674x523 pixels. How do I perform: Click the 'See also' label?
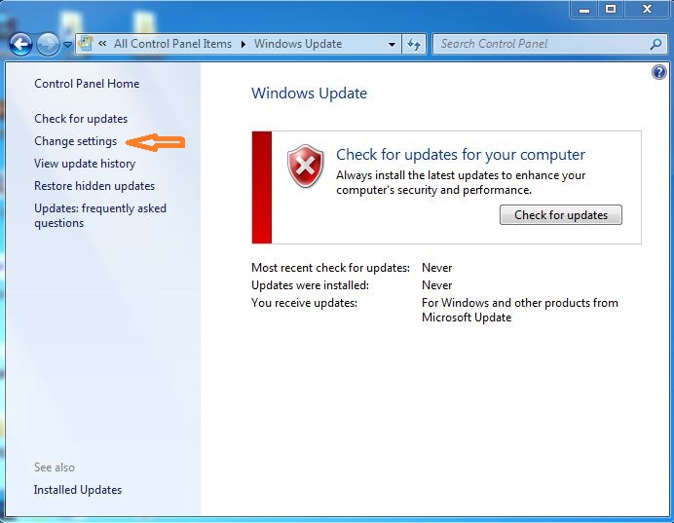[x=55, y=467]
